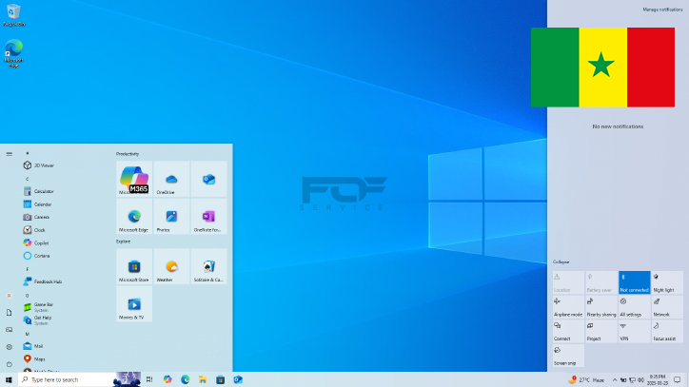
Task: Open the OneNote tile
Action: point(208,216)
